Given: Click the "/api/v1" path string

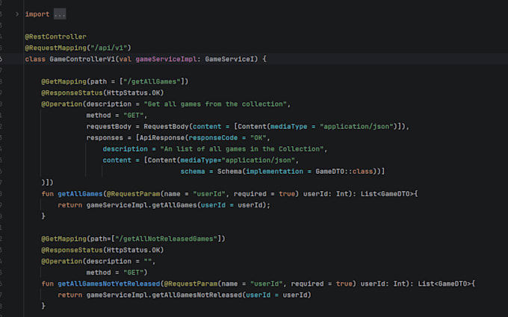Looking at the screenshot, I should point(109,48).
